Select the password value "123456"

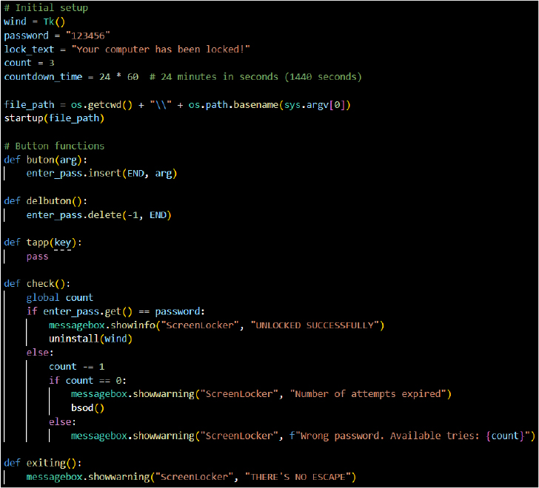(x=87, y=35)
